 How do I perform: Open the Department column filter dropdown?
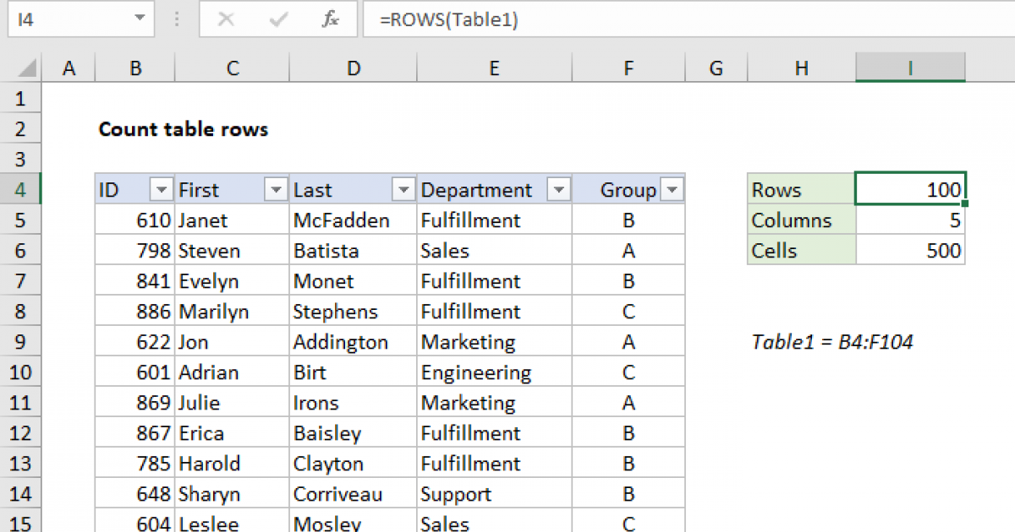558,190
